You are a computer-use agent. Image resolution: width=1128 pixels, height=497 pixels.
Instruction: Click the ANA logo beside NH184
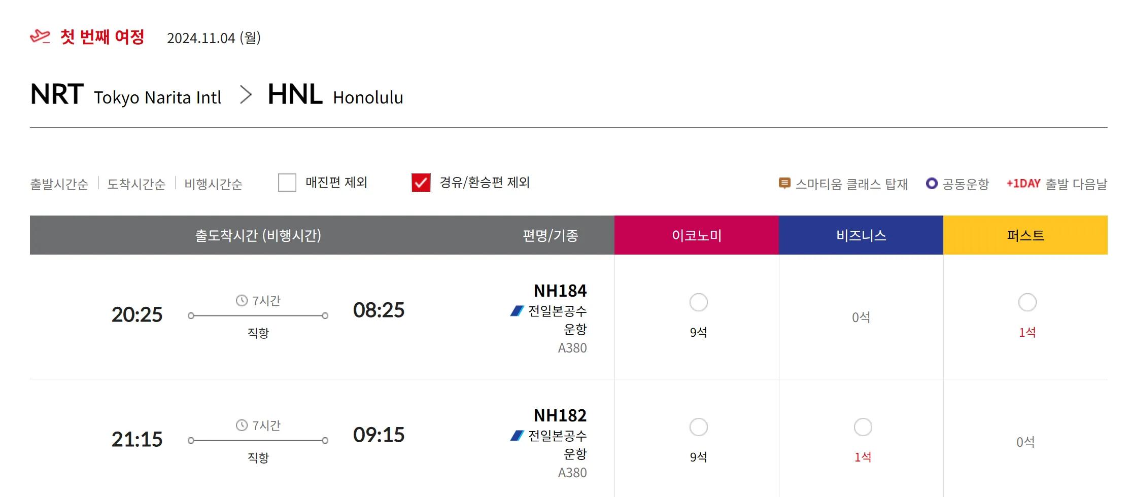(517, 311)
